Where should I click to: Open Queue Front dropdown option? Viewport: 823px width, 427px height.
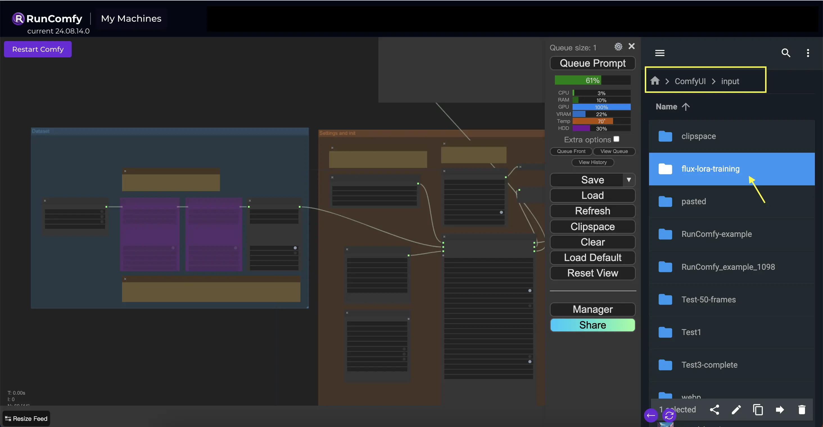click(x=571, y=151)
